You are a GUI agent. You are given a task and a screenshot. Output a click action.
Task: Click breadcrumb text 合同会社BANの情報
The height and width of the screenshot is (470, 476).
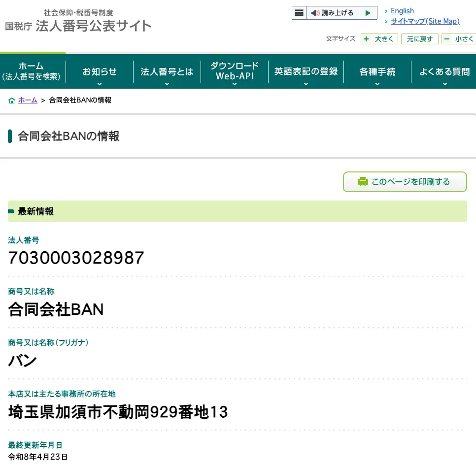click(80, 100)
